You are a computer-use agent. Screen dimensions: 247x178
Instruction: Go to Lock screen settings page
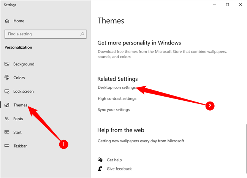pos(24,92)
